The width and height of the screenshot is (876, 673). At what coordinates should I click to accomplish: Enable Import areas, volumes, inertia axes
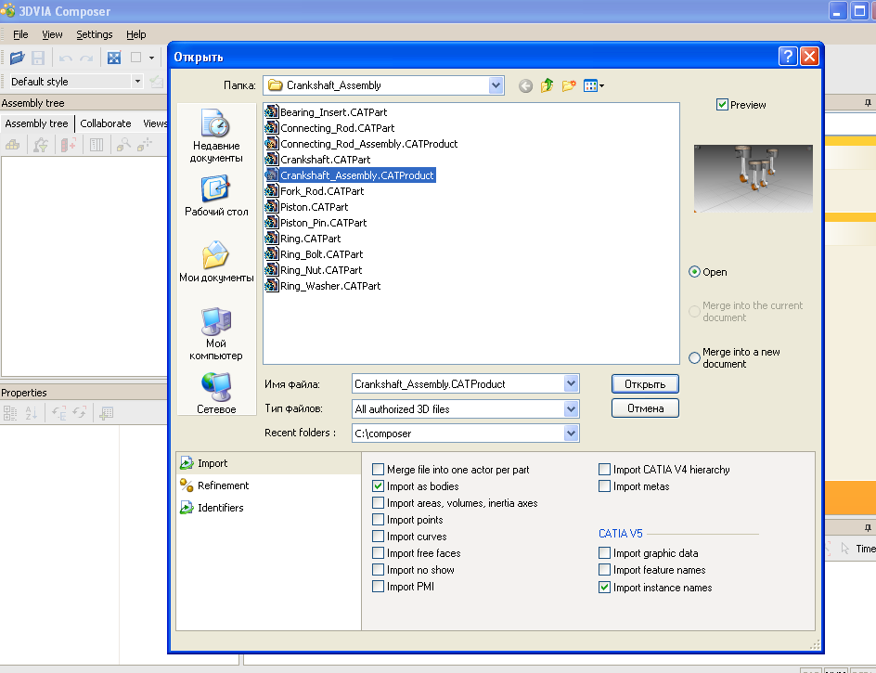coord(379,502)
